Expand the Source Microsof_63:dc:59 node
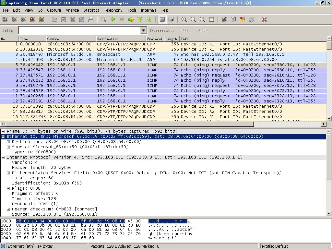 8,147
